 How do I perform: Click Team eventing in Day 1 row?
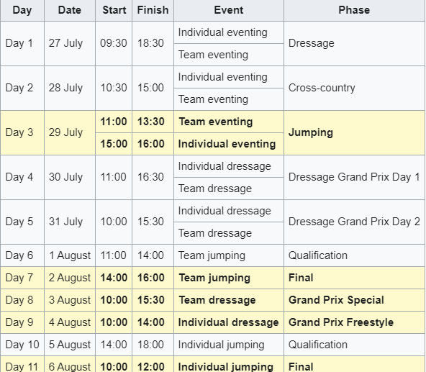[x=229, y=55]
